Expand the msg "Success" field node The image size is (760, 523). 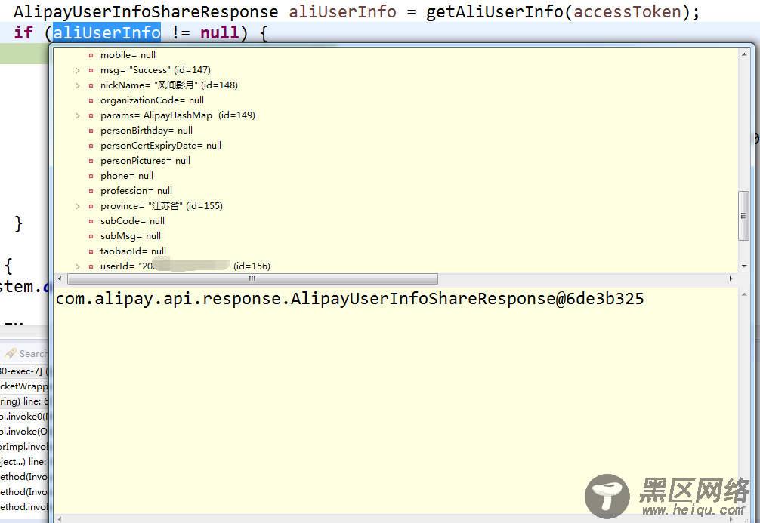pyautogui.click(x=78, y=70)
